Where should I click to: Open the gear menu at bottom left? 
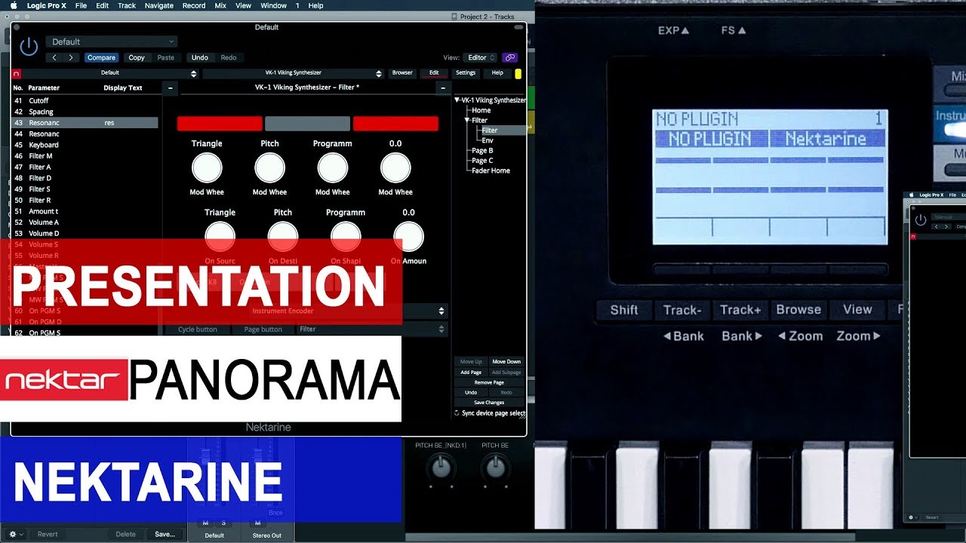tap(16, 534)
